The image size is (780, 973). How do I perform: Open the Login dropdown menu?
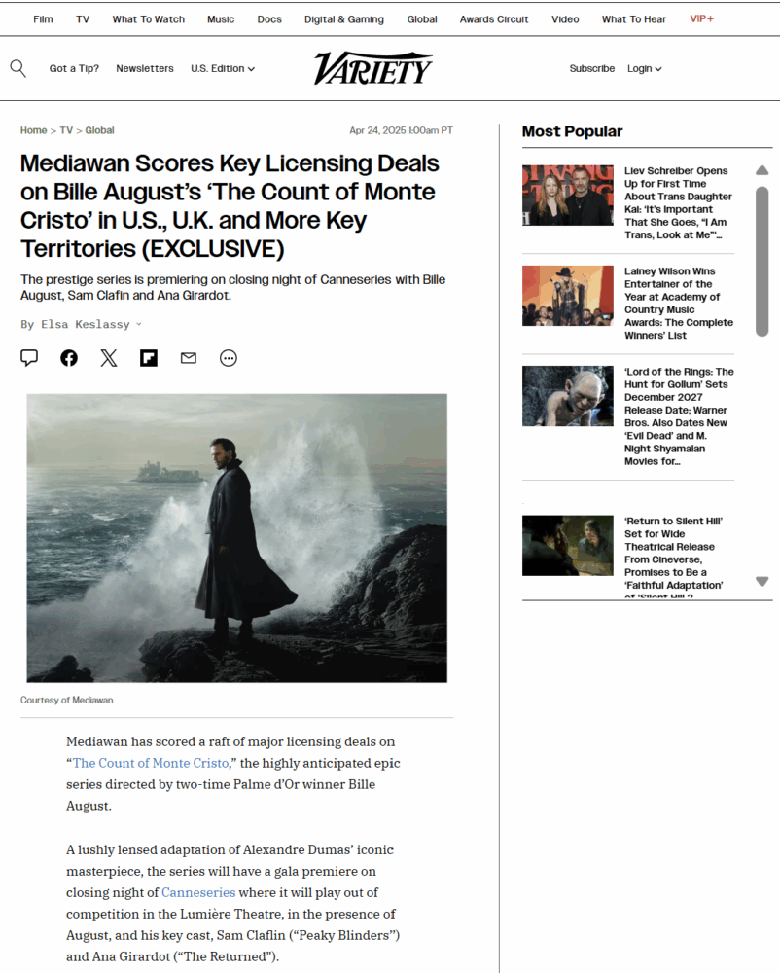tap(644, 68)
